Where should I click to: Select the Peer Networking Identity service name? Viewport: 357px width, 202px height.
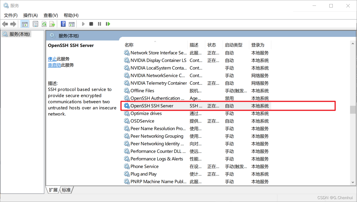(157, 144)
